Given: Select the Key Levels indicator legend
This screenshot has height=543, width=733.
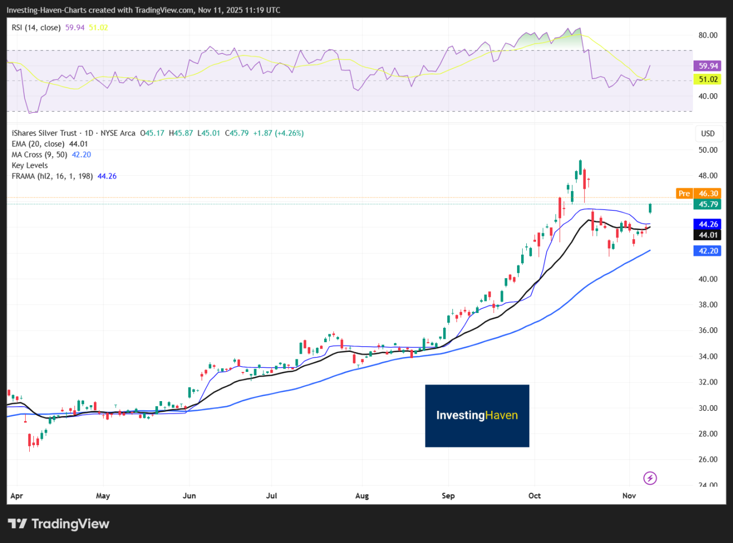Looking at the screenshot, I should point(30,165).
